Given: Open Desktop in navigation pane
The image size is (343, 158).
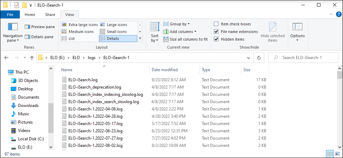Looking at the screenshot, I should tap(22, 89).
